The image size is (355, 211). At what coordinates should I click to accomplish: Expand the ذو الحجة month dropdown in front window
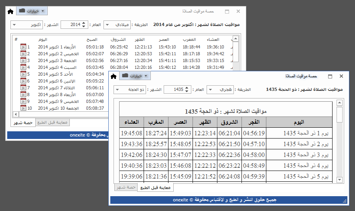(x=117, y=90)
